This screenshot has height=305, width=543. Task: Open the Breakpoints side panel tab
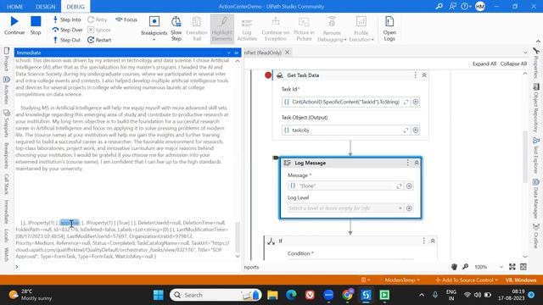(x=6, y=156)
